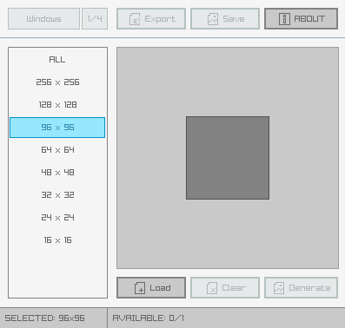Select the 48 x 48 size
The width and height of the screenshot is (345, 328).
coord(57,173)
